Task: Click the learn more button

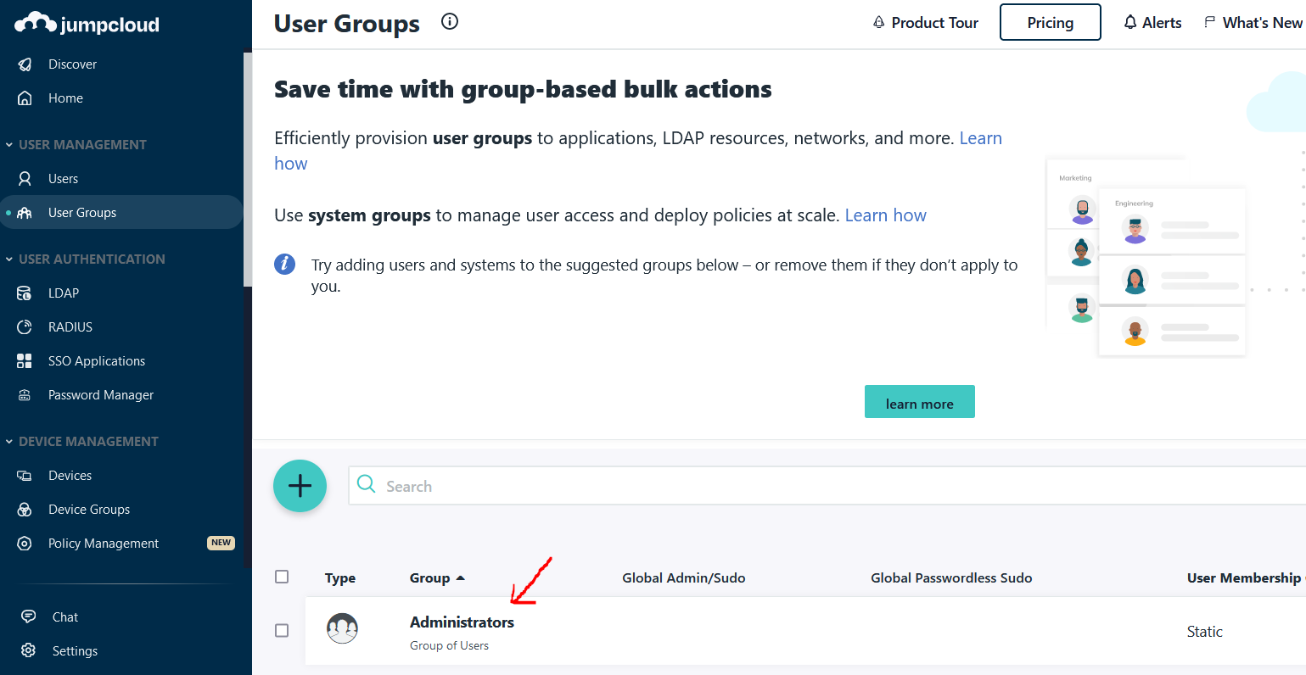Action: click(x=920, y=401)
